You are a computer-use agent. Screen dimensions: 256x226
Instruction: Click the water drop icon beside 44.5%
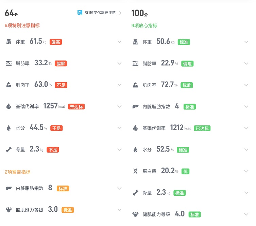click(x=9, y=128)
